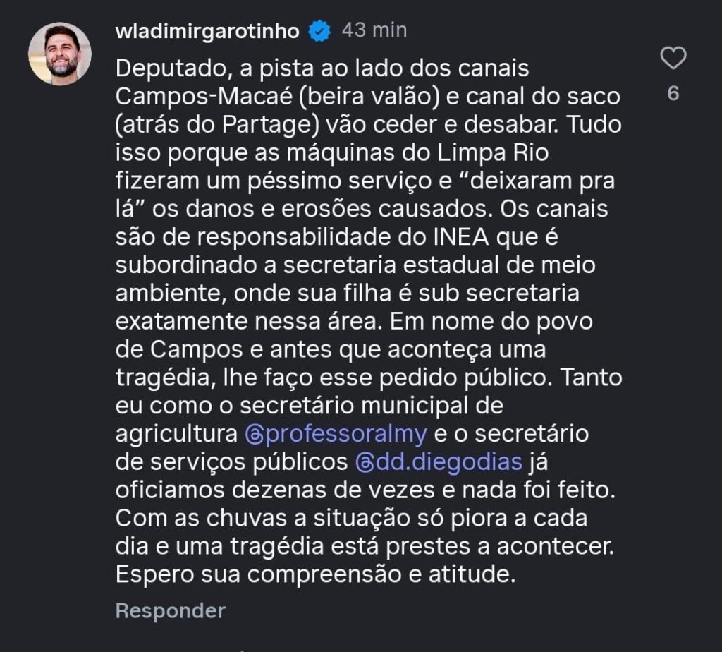
Task: Open wladimirgarotinho's profile picture
Action: point(59,54)
